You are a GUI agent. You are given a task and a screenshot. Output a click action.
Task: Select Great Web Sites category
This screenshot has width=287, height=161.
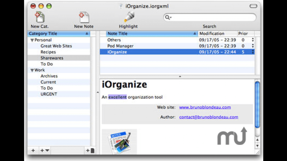click(x=56, y=46)
